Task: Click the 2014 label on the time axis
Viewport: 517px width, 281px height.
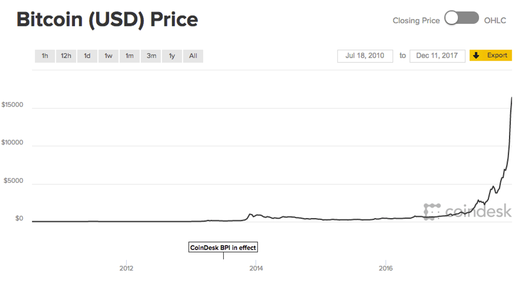Action: tap(256, 268)
